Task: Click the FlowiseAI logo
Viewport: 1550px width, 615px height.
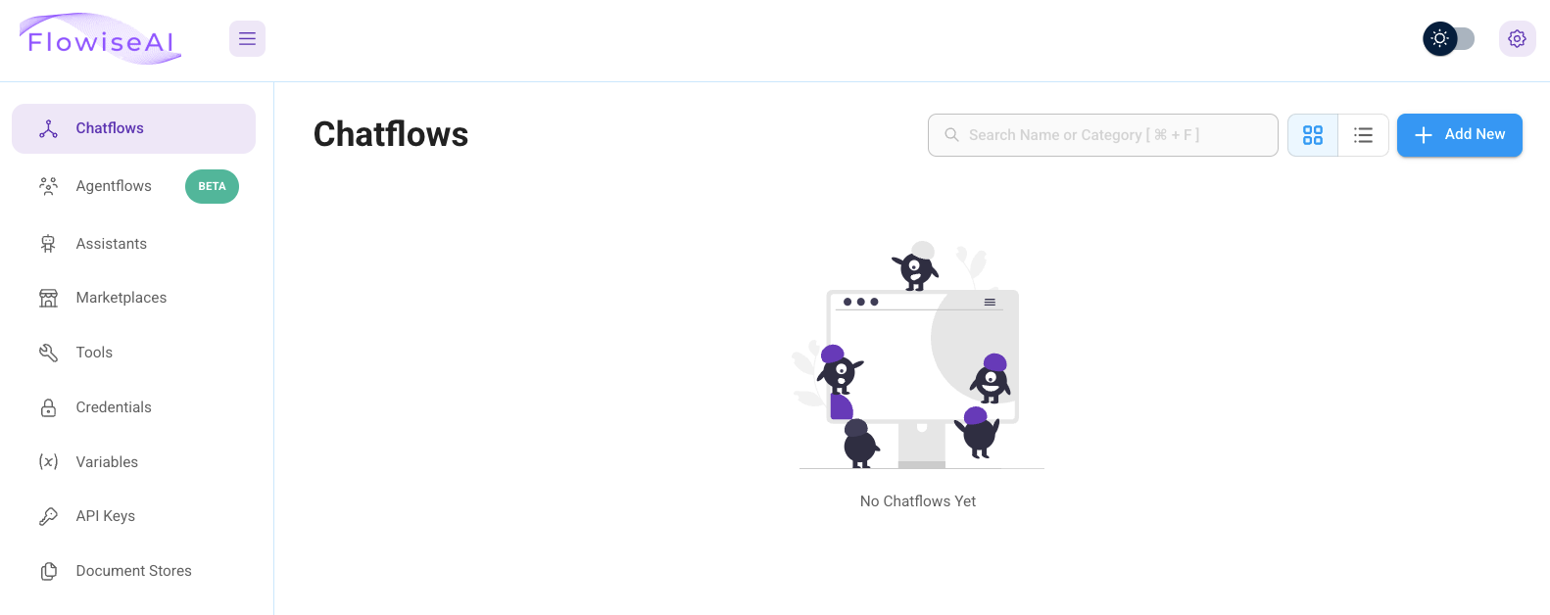Action: point(100,40)
